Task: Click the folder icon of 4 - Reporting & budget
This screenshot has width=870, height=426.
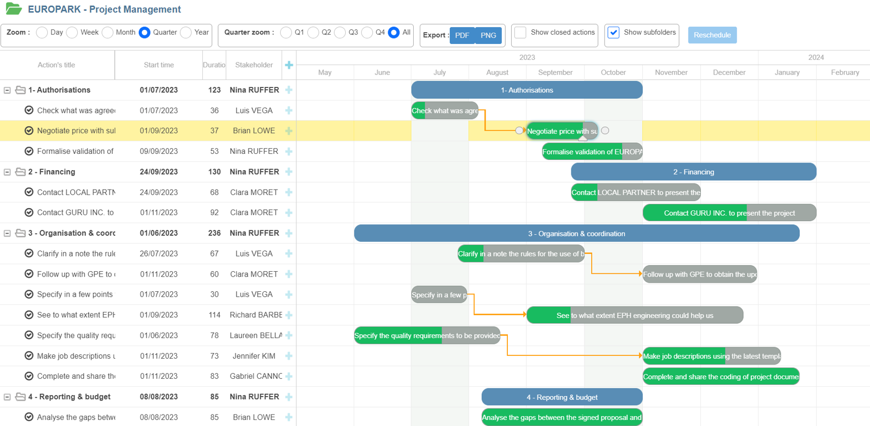Action: pos(21,397)
